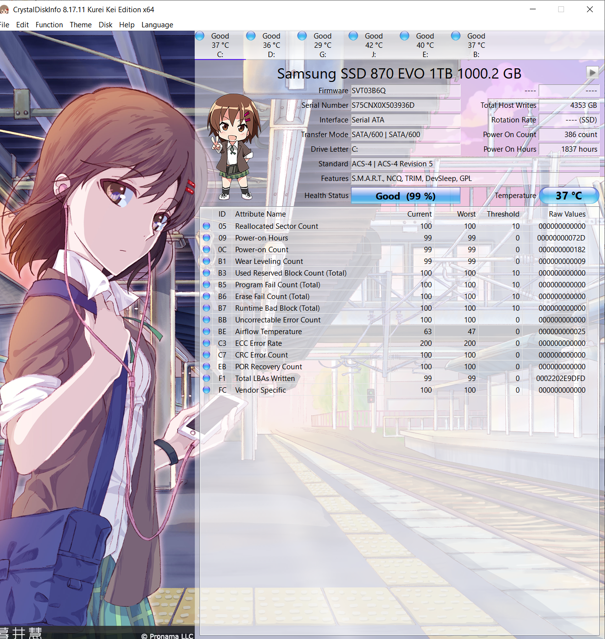Click status orb of Power-on Hours row

(x=207, y=238)
